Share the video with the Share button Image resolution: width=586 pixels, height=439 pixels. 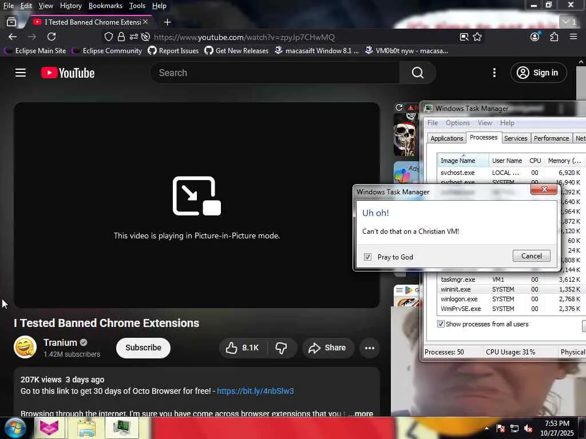[x=328, y=348]
